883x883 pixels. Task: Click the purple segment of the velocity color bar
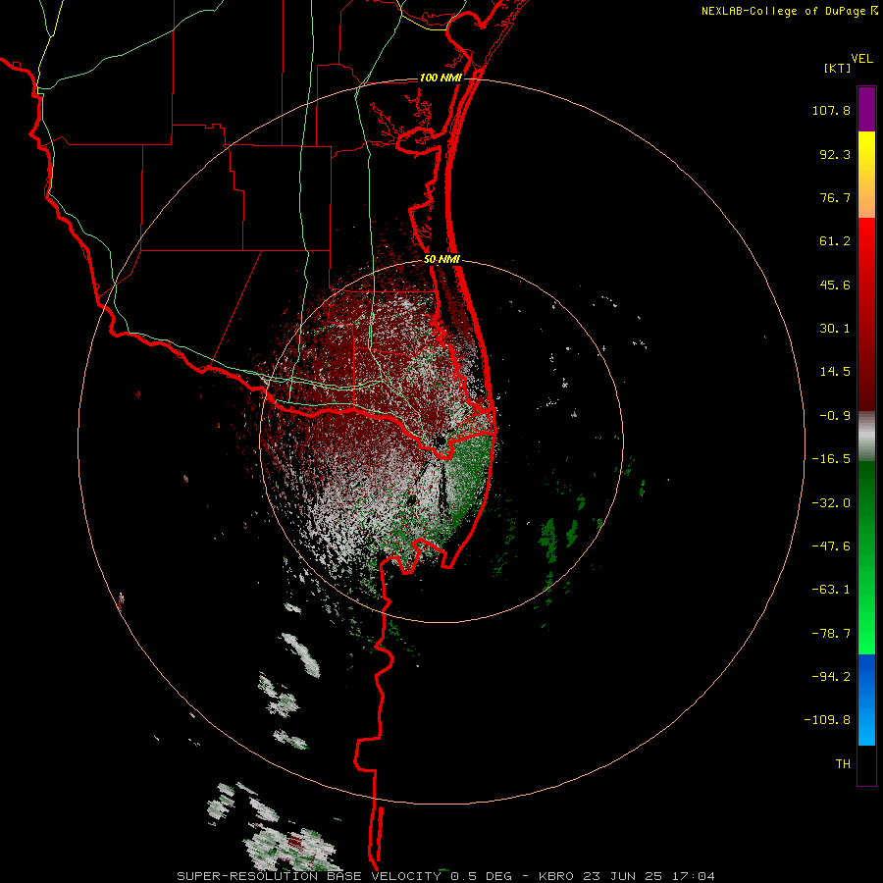[x=866, y=109]
